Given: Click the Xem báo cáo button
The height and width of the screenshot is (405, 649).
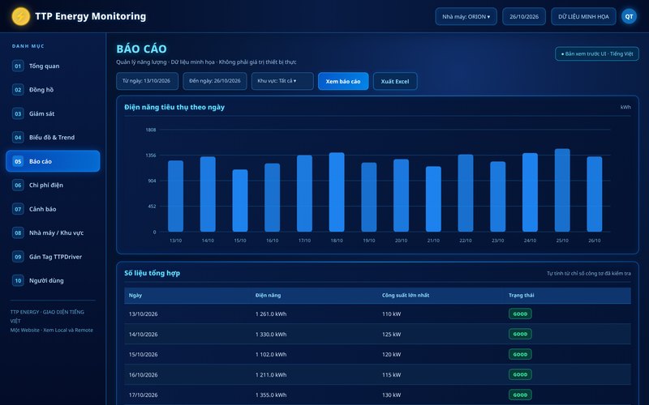Looking at the screenshot, I should click(x=343, y=82).
